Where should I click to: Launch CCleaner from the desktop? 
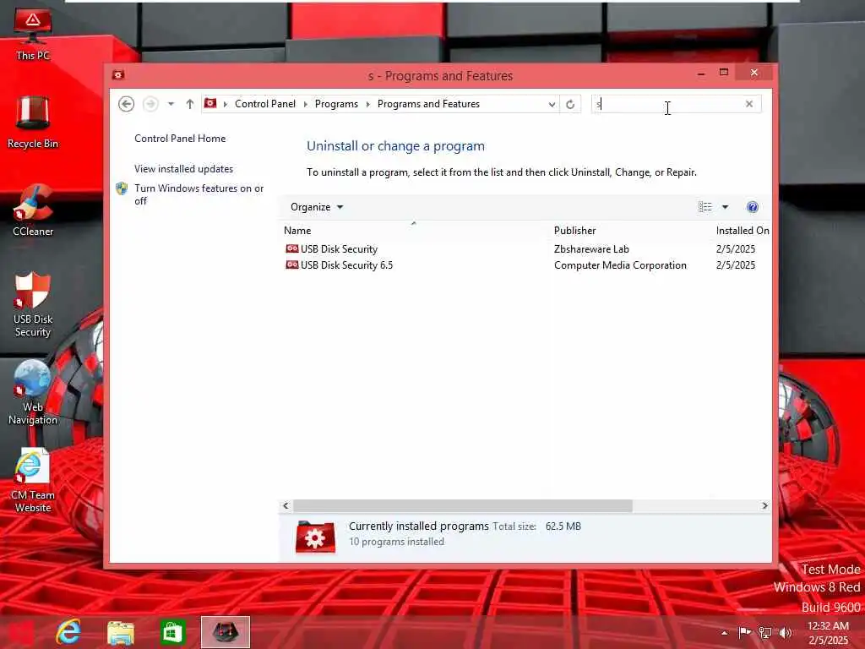coord(33,210)
